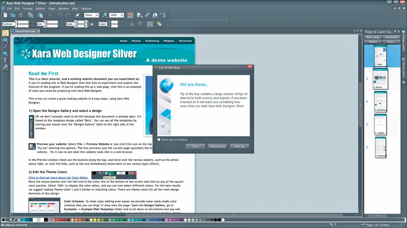Click the Undo arrow icon
Image resolution: width=407 pixels, height=228 pixels.
pyautogui.click(x=60, y=15)
